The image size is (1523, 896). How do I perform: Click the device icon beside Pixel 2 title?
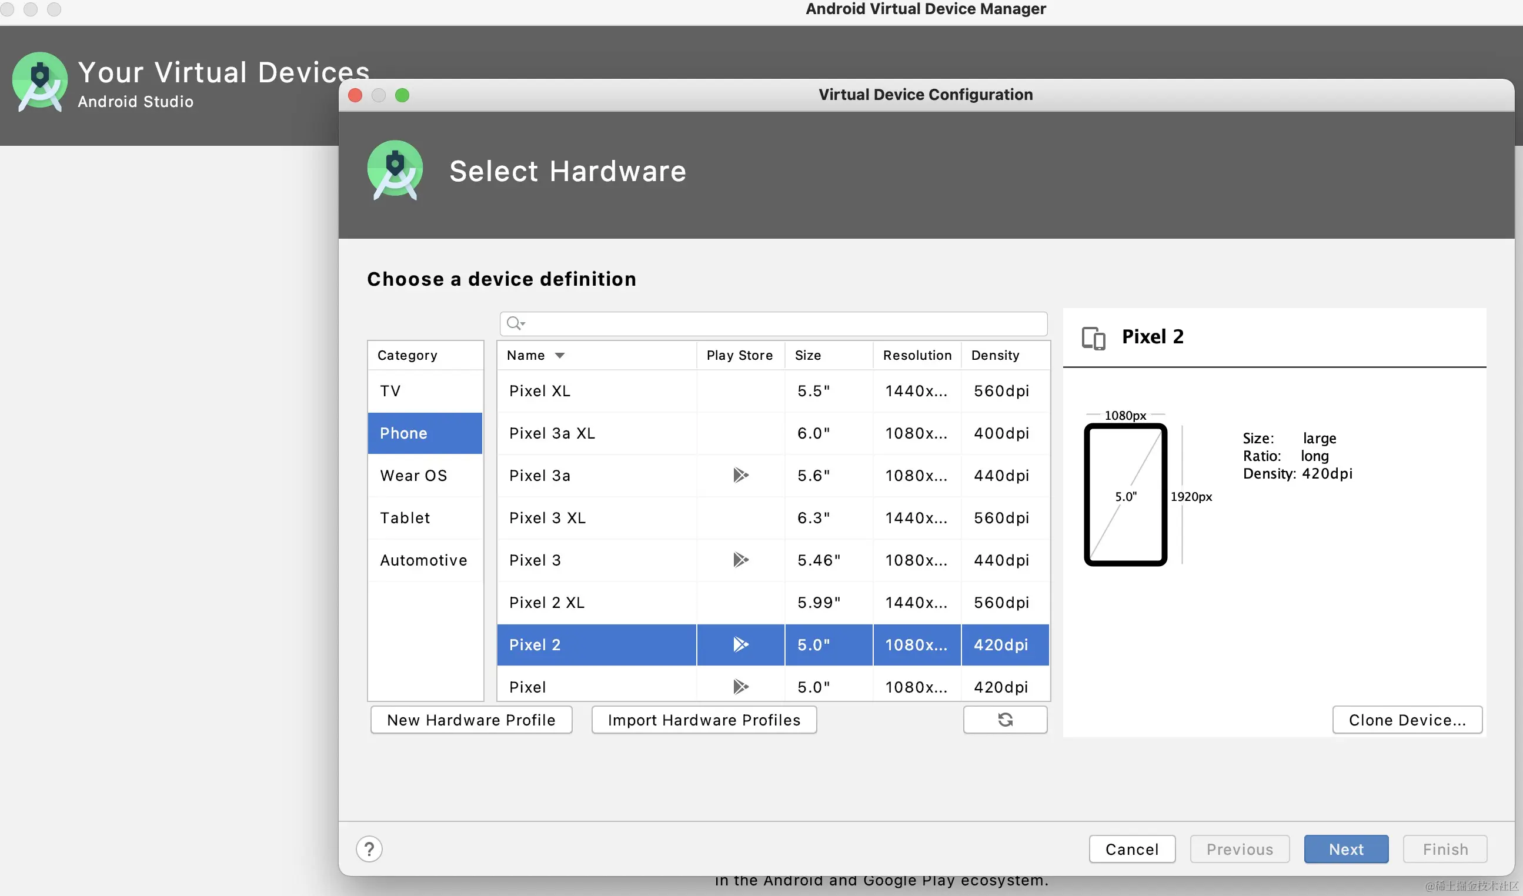(x=1093, y=337)
